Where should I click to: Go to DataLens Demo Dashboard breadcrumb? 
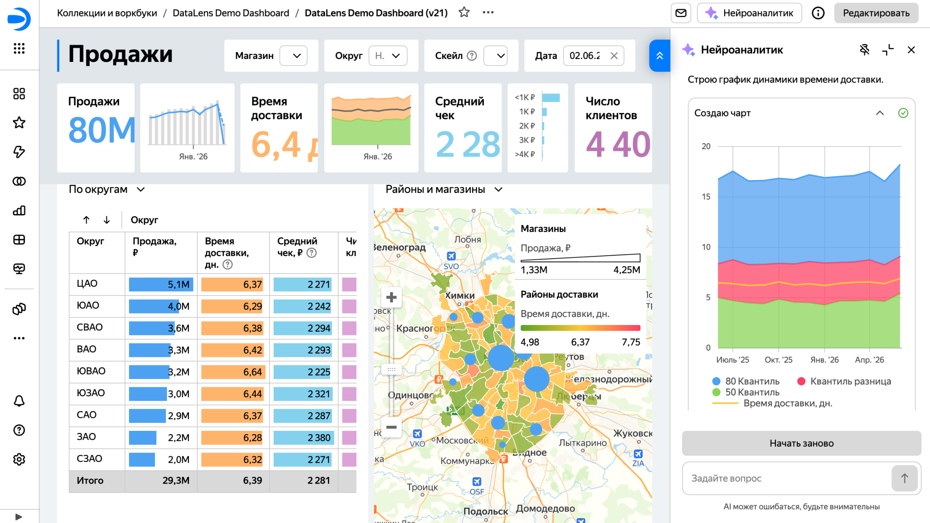pyautogui.click(x=231, y=13)
